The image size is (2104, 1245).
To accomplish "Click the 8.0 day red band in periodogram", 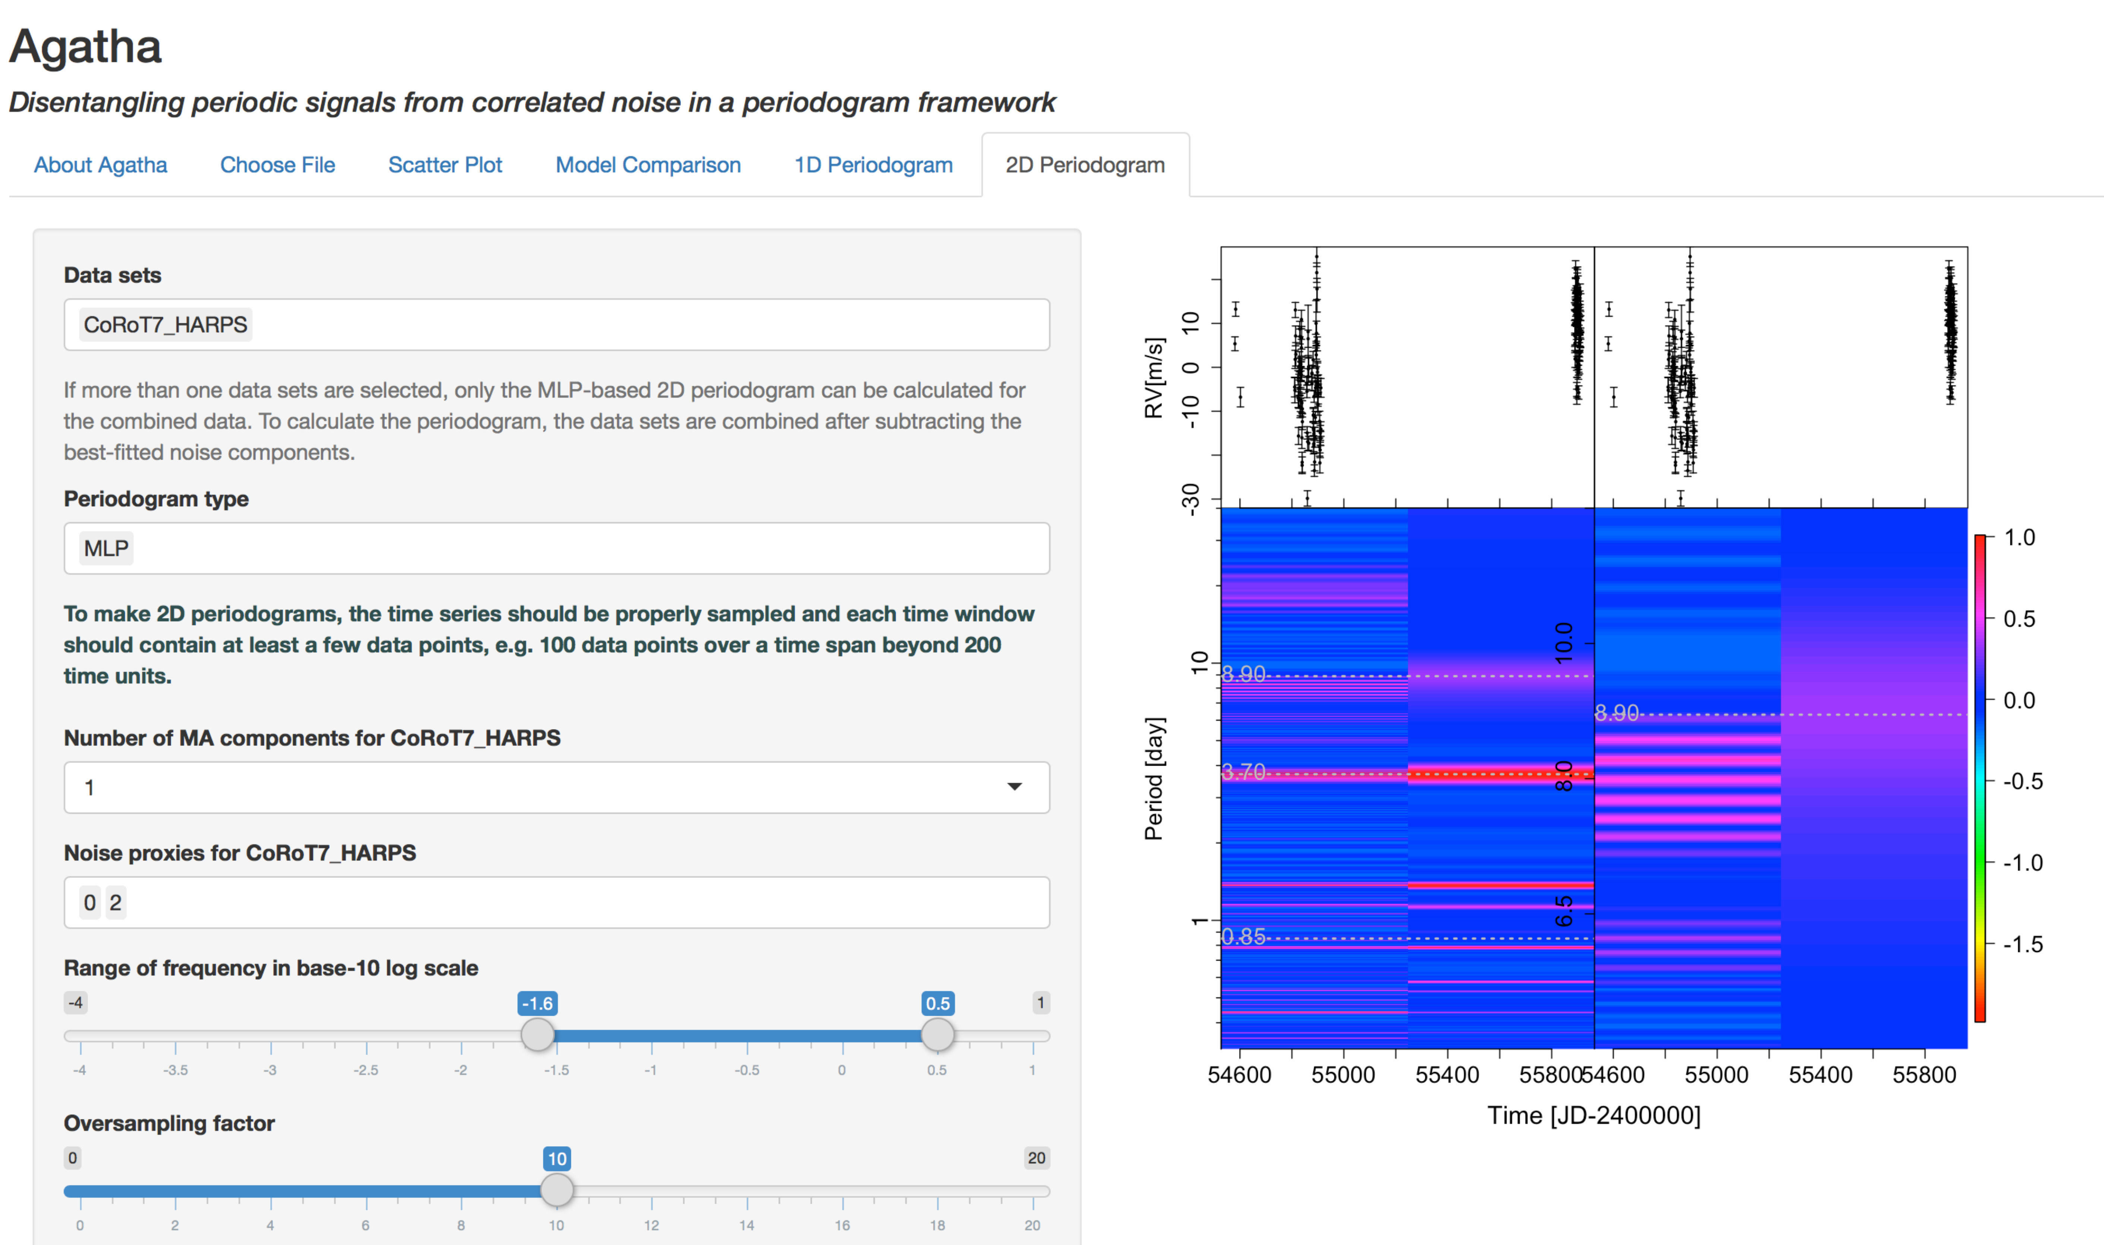I will (x=1501, y=773).
